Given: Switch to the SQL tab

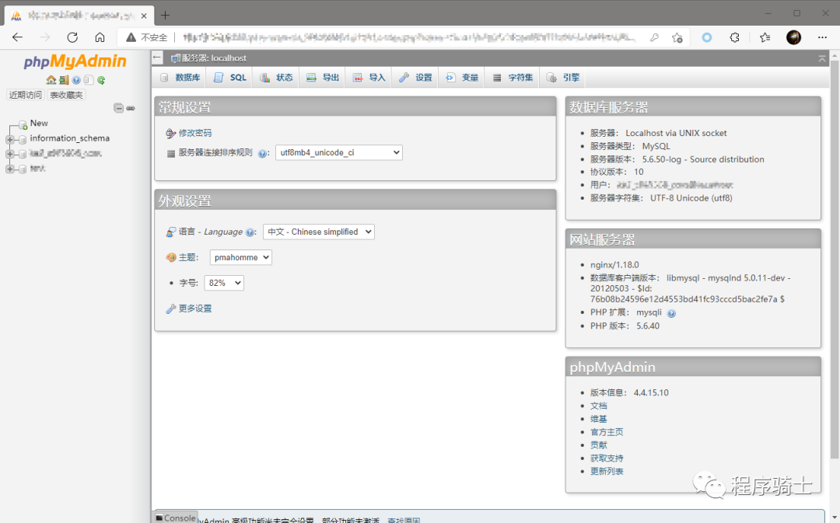Looking at the screenshot, I should 230,78.
